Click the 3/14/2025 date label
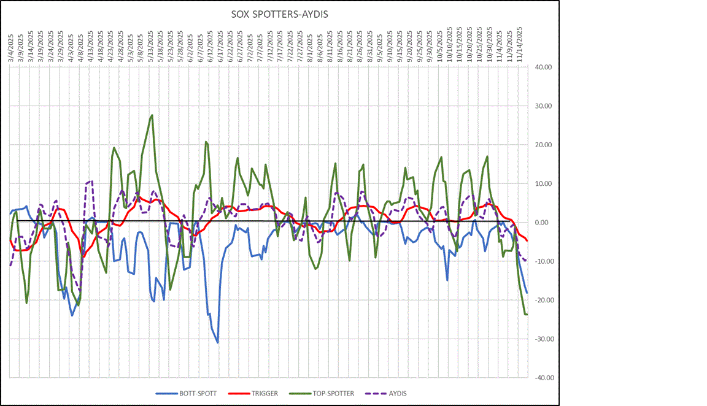 click(x=31, y=47)
